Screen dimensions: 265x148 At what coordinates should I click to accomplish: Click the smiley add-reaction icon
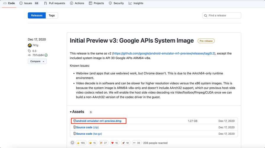click(72, 143)
